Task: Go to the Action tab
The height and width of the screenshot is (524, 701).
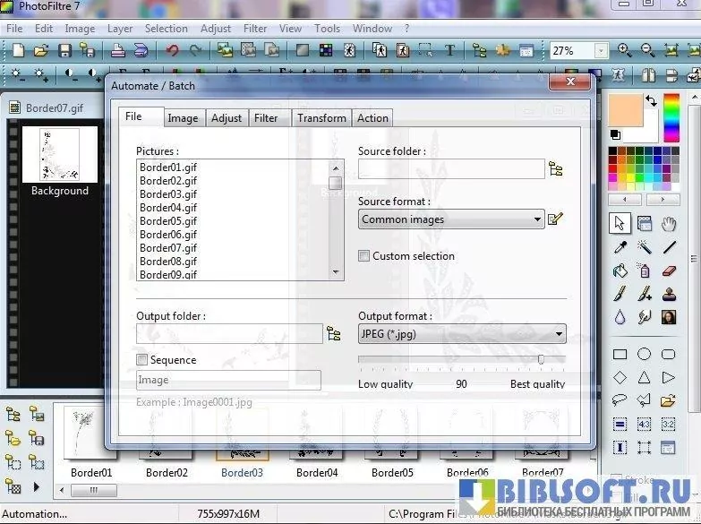Action: [x=372, y=117]
